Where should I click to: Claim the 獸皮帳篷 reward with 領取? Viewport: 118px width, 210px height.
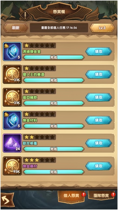pos(99,143)
